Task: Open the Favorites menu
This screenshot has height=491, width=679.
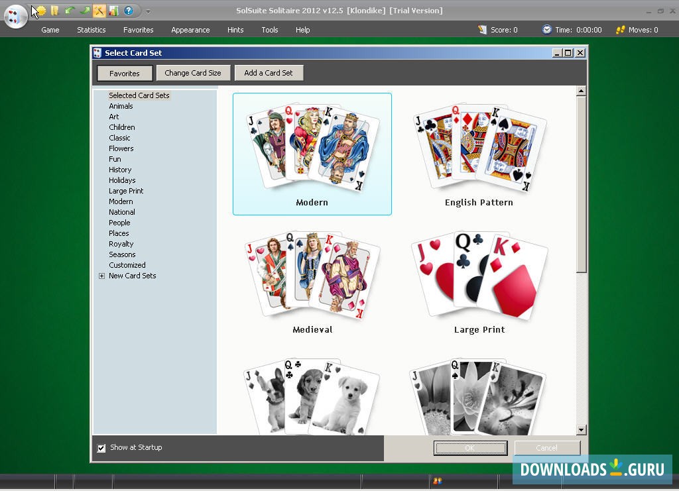Action: point(138,30)
